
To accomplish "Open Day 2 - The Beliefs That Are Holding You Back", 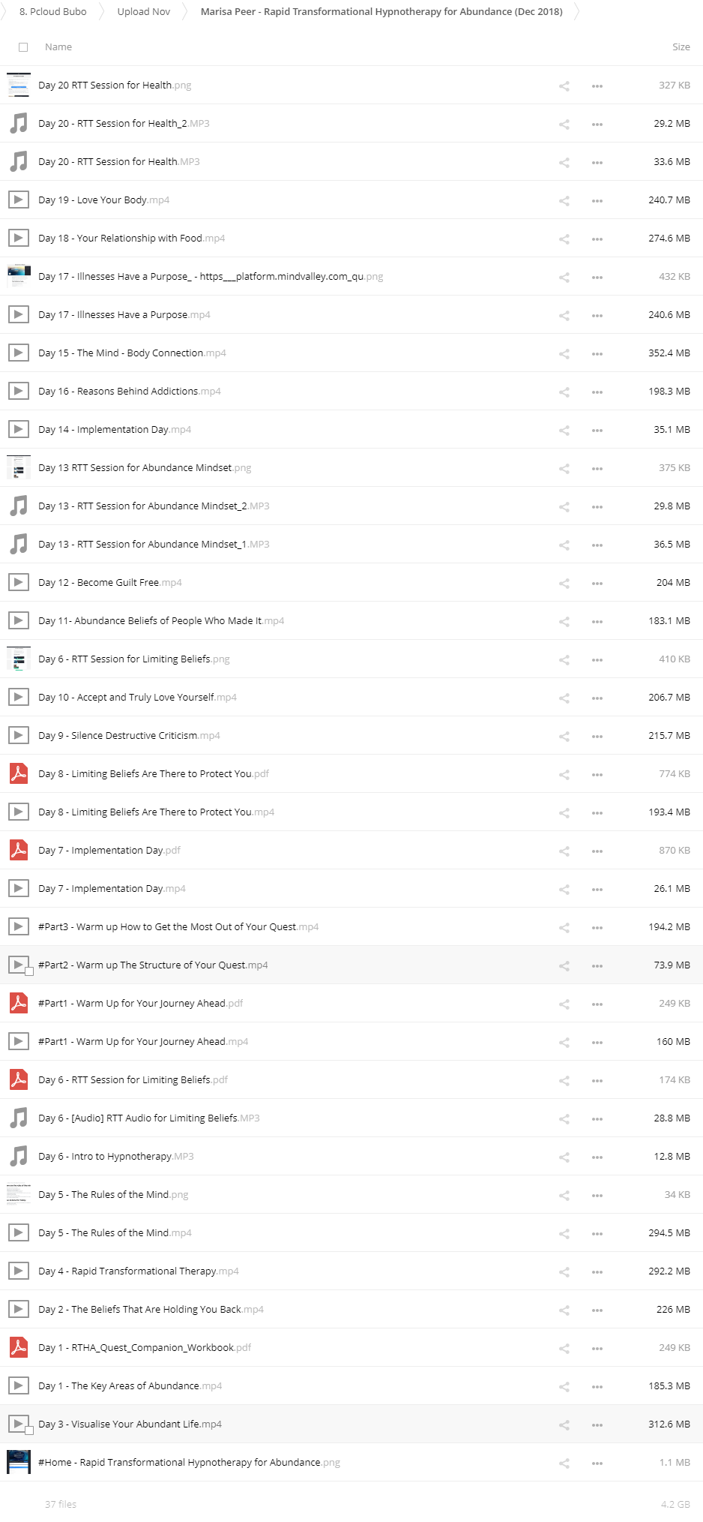I will (x=139, y=1310).
